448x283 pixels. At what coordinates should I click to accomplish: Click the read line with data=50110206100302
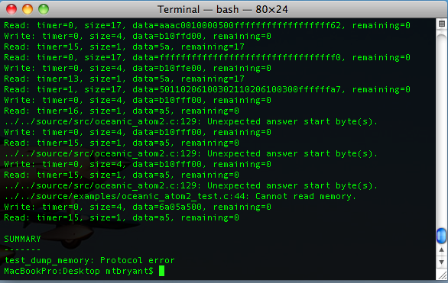[x=207, y=89]
